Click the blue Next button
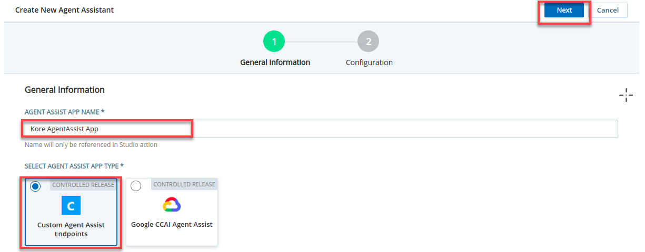645x252 pixels. (564, 10)
